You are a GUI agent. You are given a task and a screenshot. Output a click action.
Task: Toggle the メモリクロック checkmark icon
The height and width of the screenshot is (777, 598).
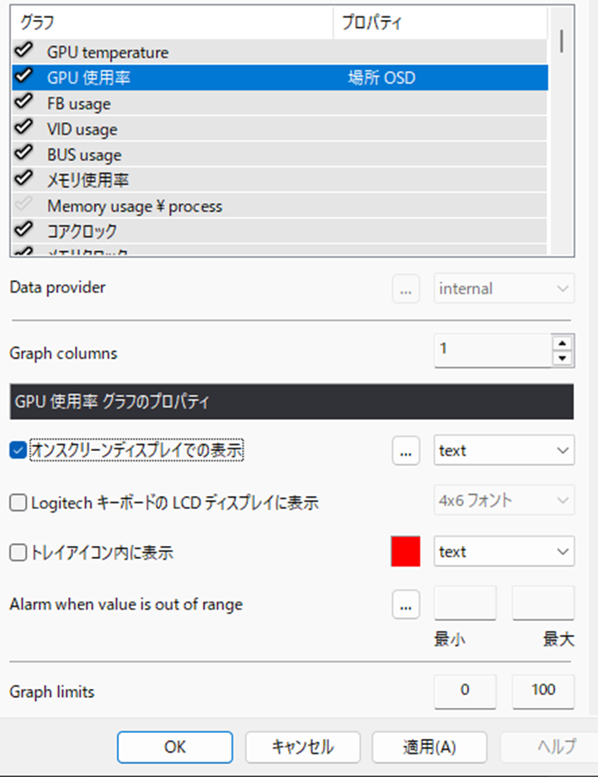click(x=22, y=251)
